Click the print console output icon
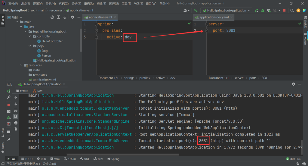Image resolution: width=308 pixels, height=166 pixels. click(16, 123)
